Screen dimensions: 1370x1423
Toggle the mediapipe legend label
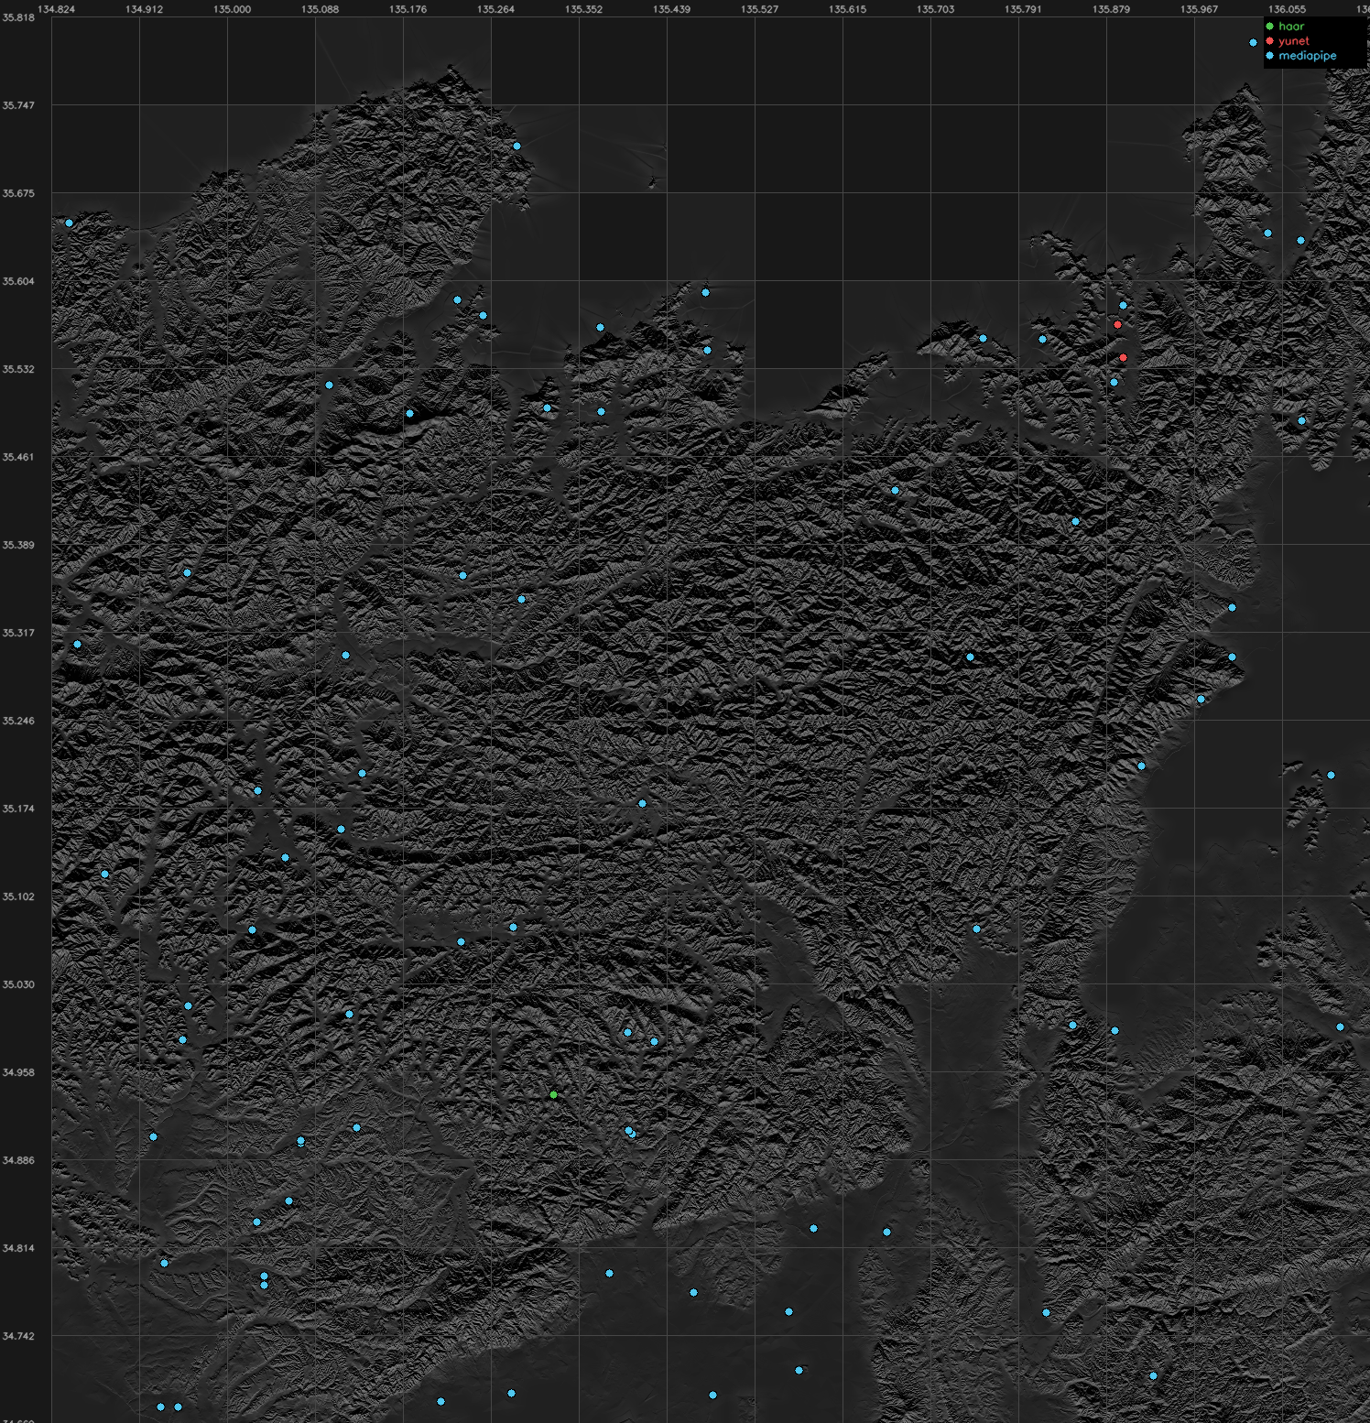click(x=1308, y=56)
